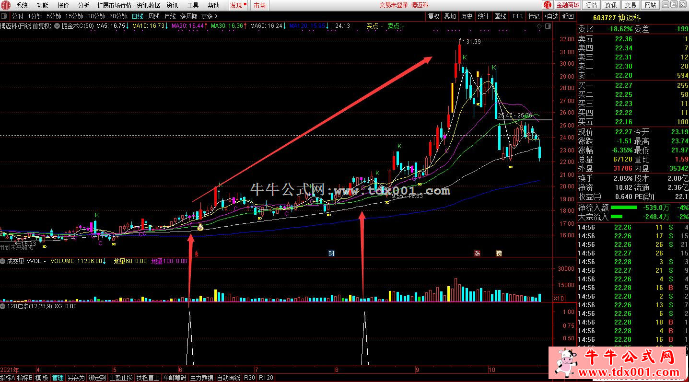This screenshot has height=382, width=689.
Task: Select the R30 indicator
Action: 249,378
